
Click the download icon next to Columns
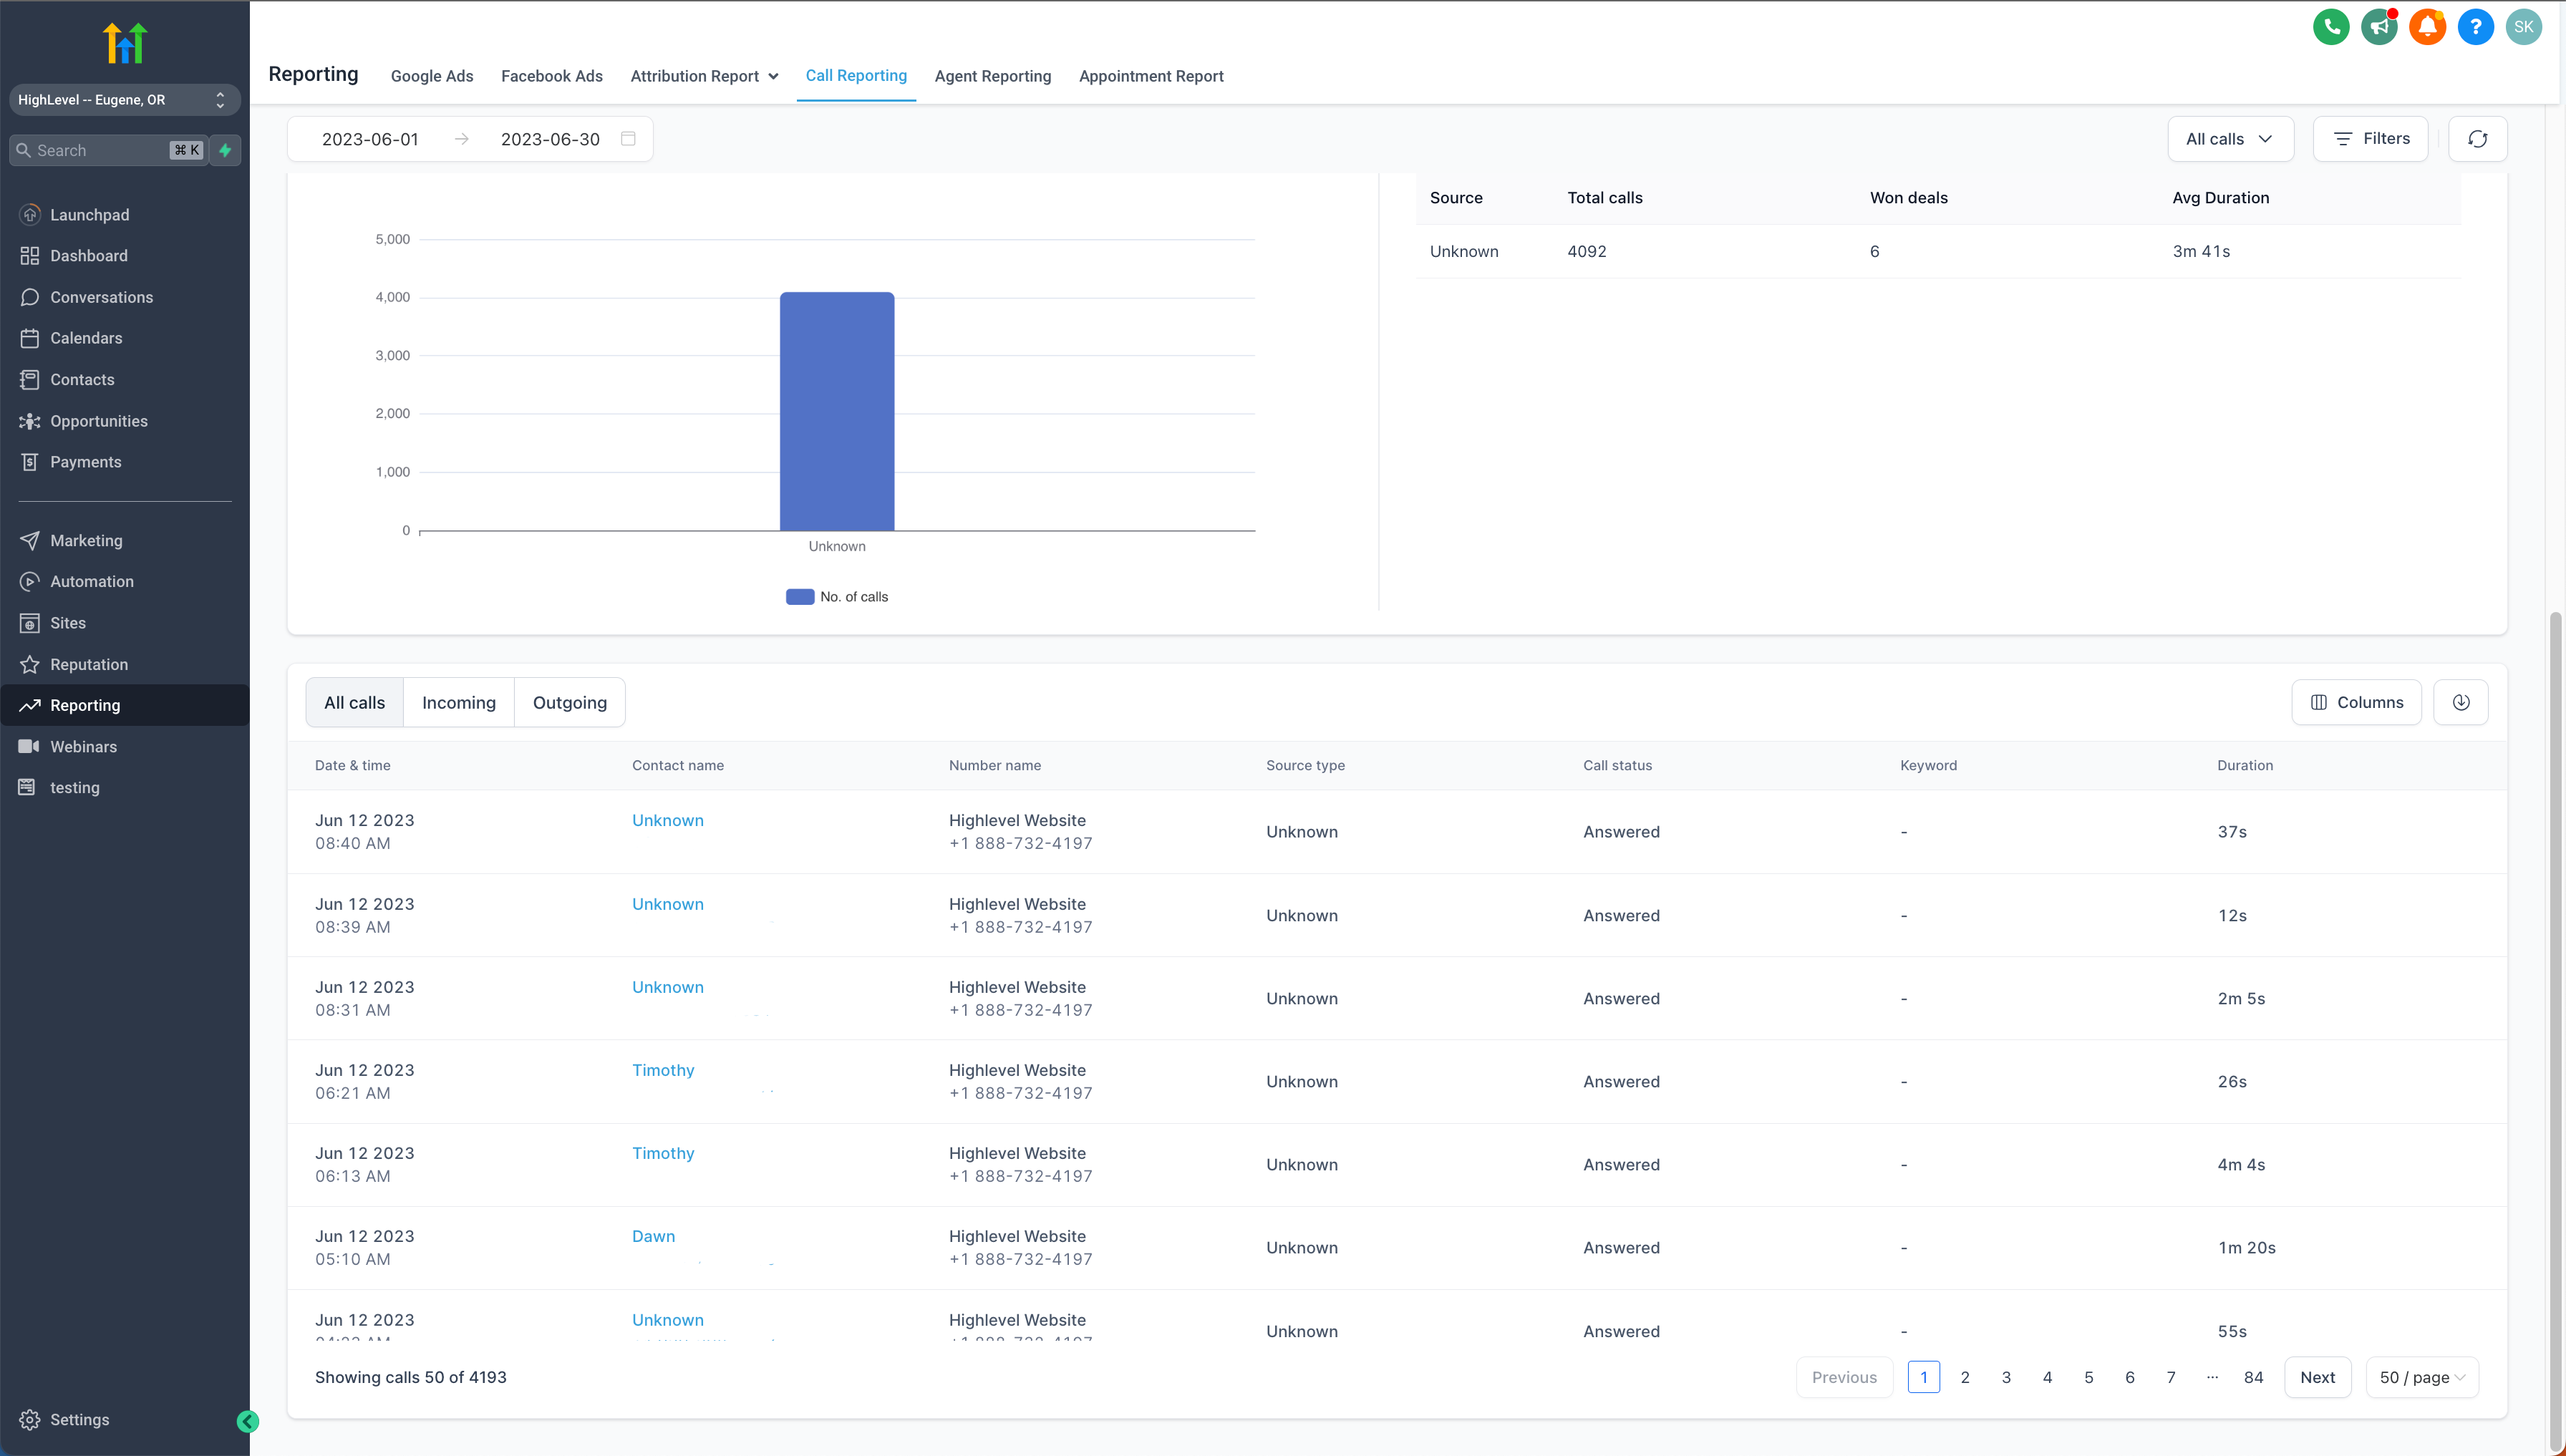2460,702
